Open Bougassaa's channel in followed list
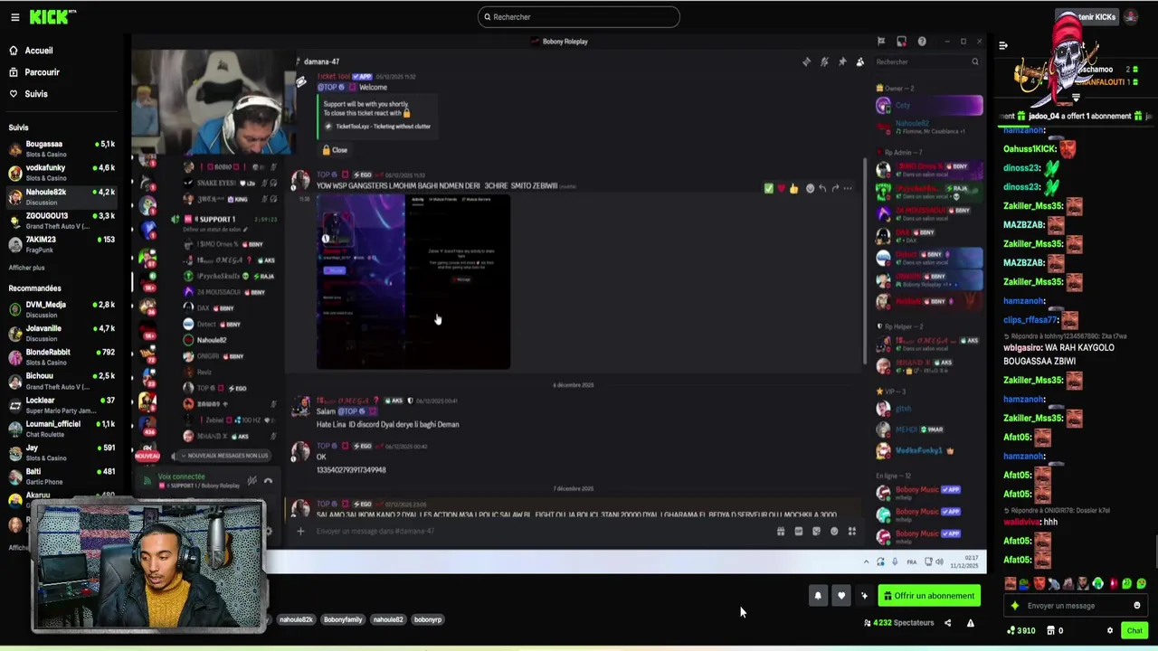Image resolution: width=1158 pixels, height=651 pixels. pyautogui.click(x=62, y=148)
